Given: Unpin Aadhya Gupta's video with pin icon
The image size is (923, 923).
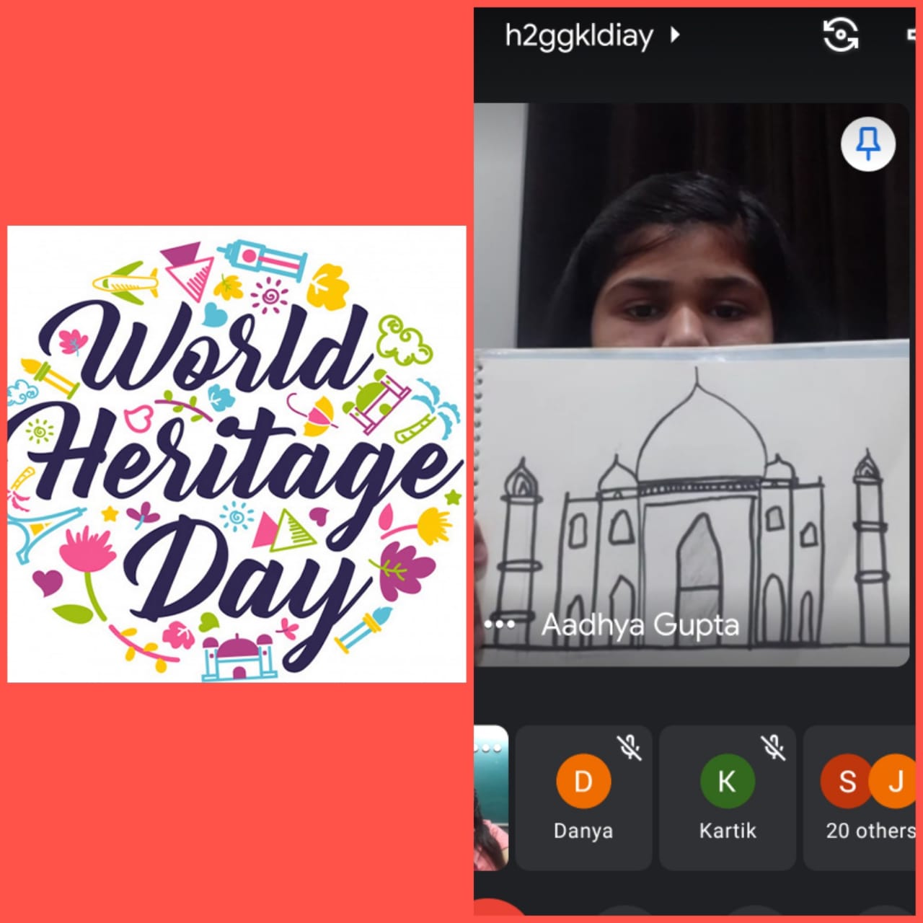Looking at the screenshot, I should tap(868, 144).
